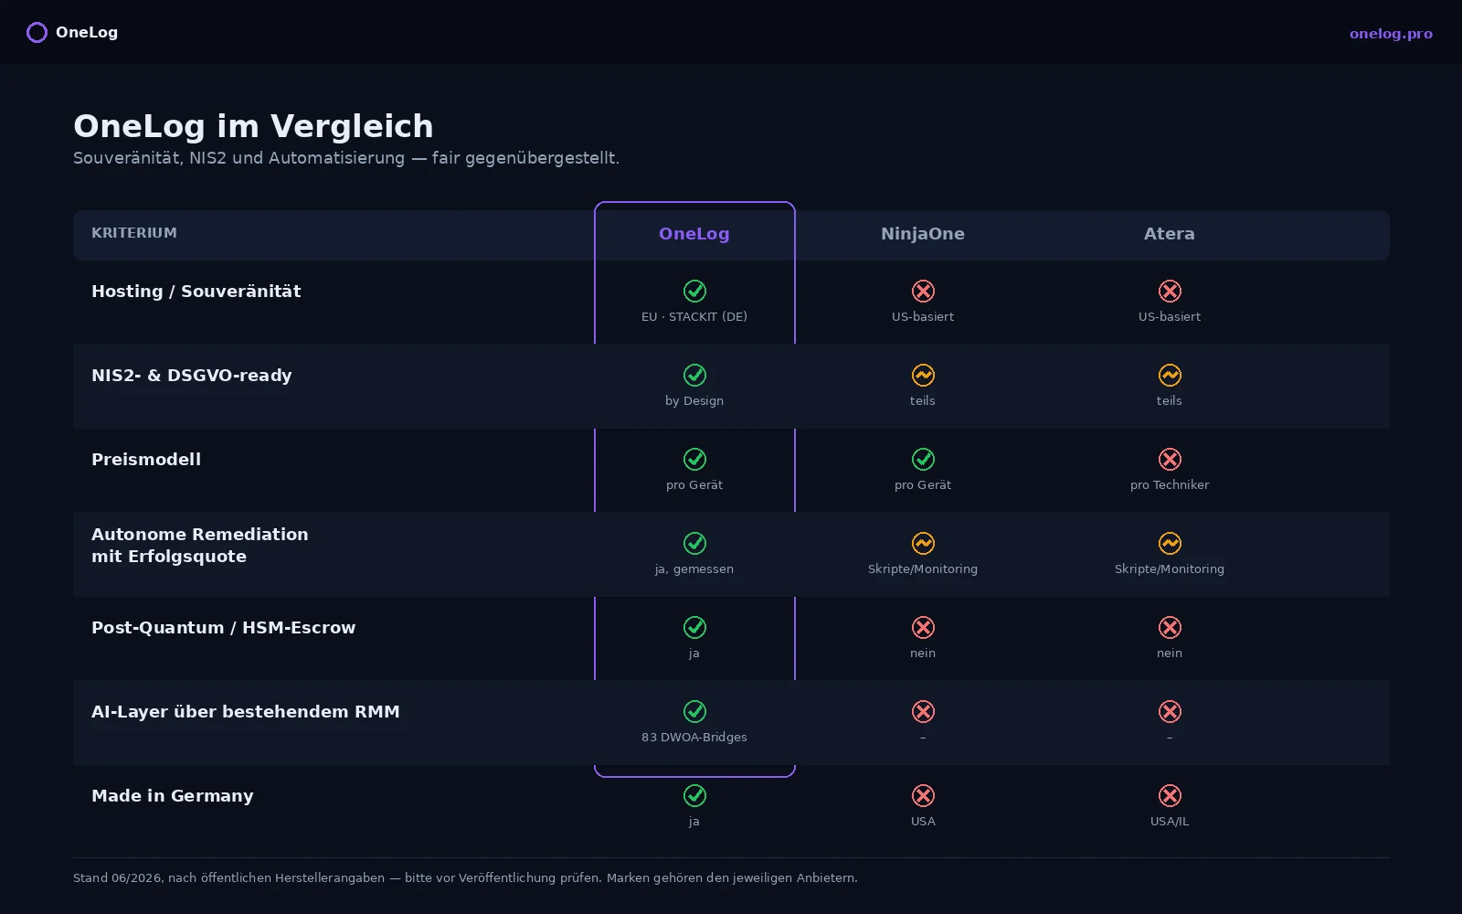Click the OneLog circle logo icon
Image resolution: width=1462 pixels, height=914 pixels.
point(37,33)
